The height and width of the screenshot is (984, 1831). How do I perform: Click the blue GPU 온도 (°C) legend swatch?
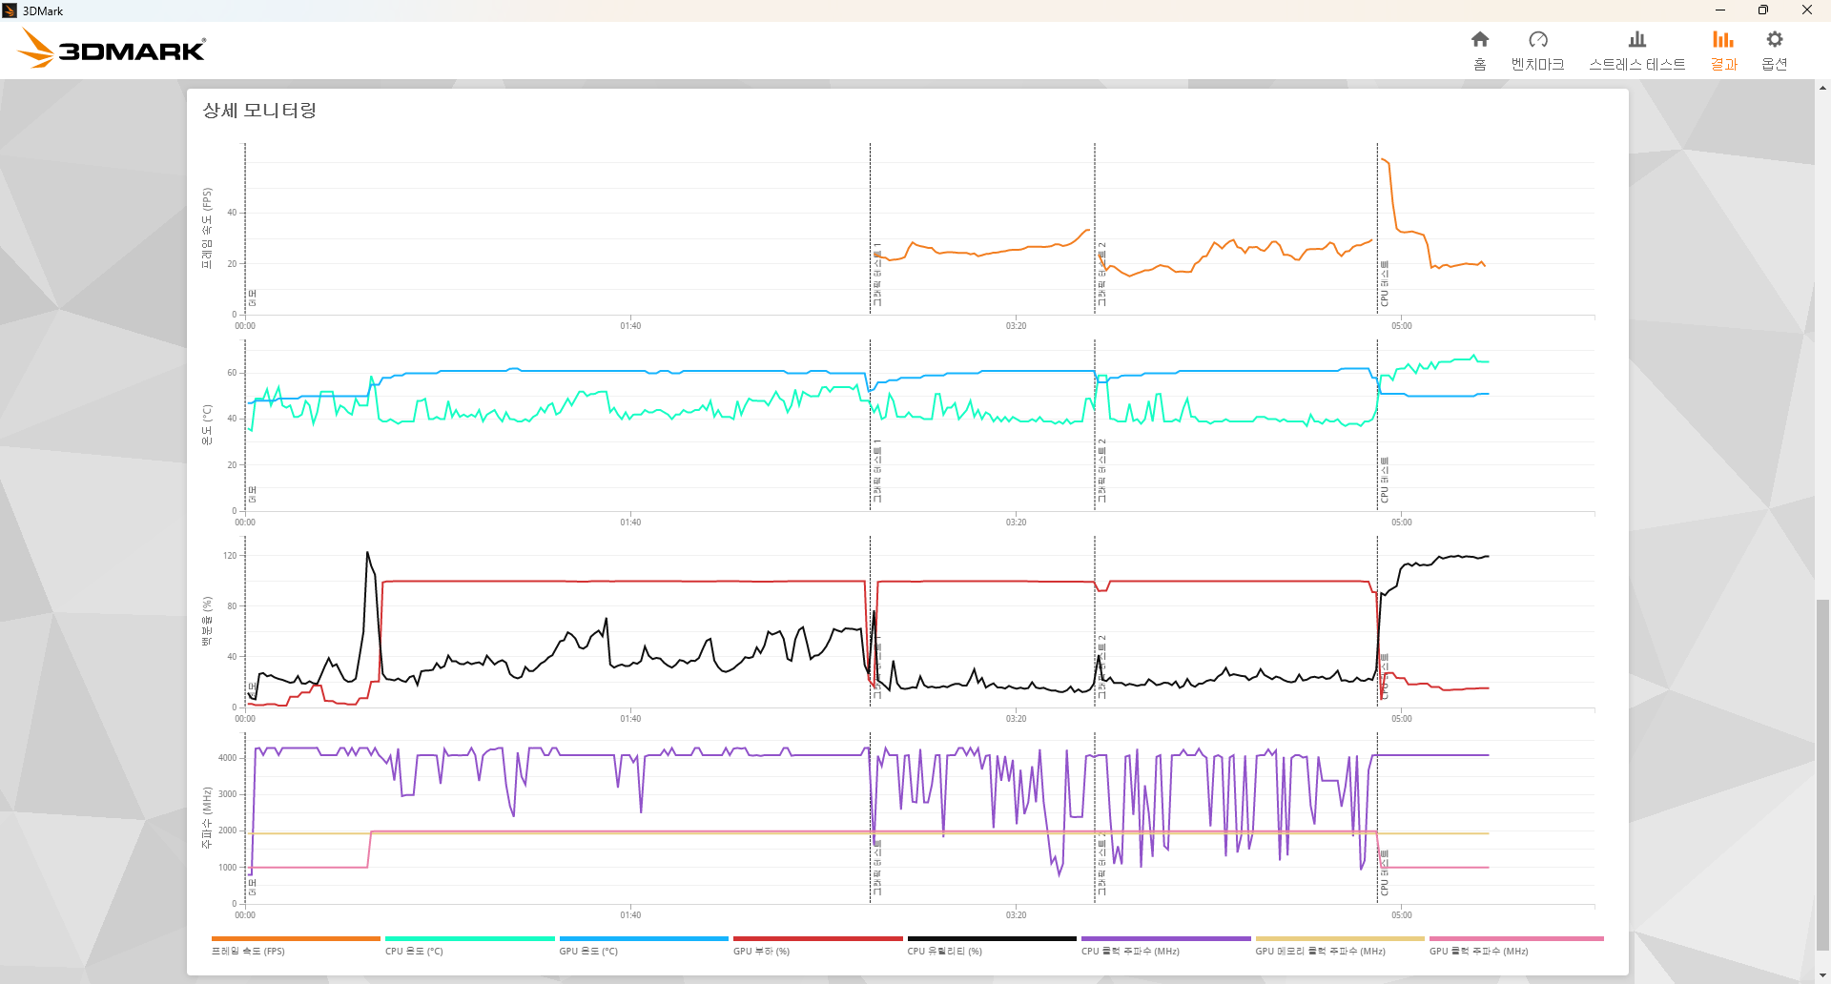coord(644,938)
